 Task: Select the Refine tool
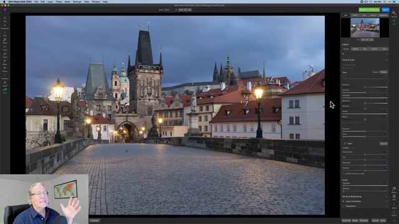(4, 69)
